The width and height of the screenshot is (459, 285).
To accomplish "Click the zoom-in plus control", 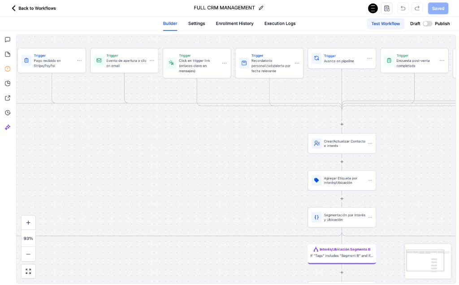I will tap(28, 222).
